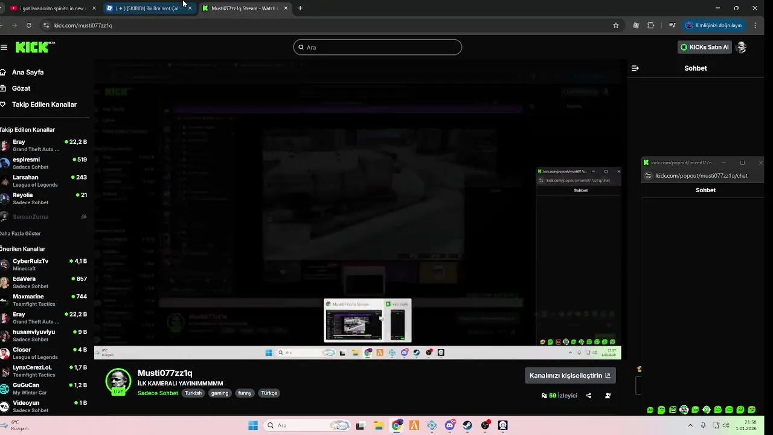Open the Closer League of Legends channel
This screenshot has height=435, width=773.
click(44, 353)
